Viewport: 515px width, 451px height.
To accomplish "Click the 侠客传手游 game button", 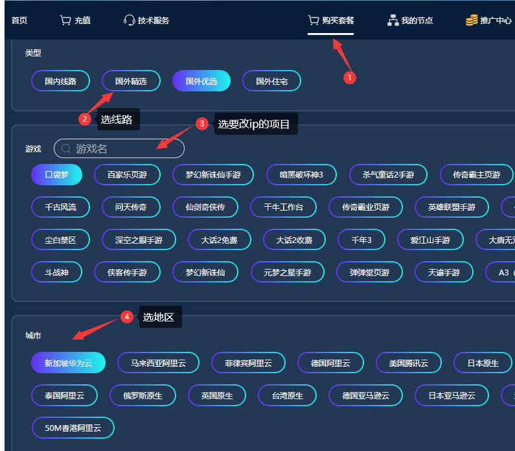I will [127, 272].
